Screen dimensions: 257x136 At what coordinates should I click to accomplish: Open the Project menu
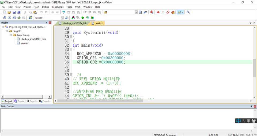click(27, 7)
